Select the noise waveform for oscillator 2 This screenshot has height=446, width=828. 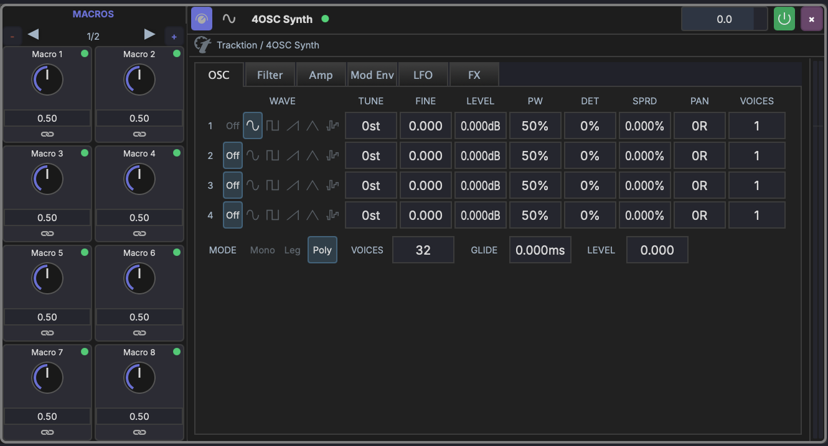pos(332,155)
